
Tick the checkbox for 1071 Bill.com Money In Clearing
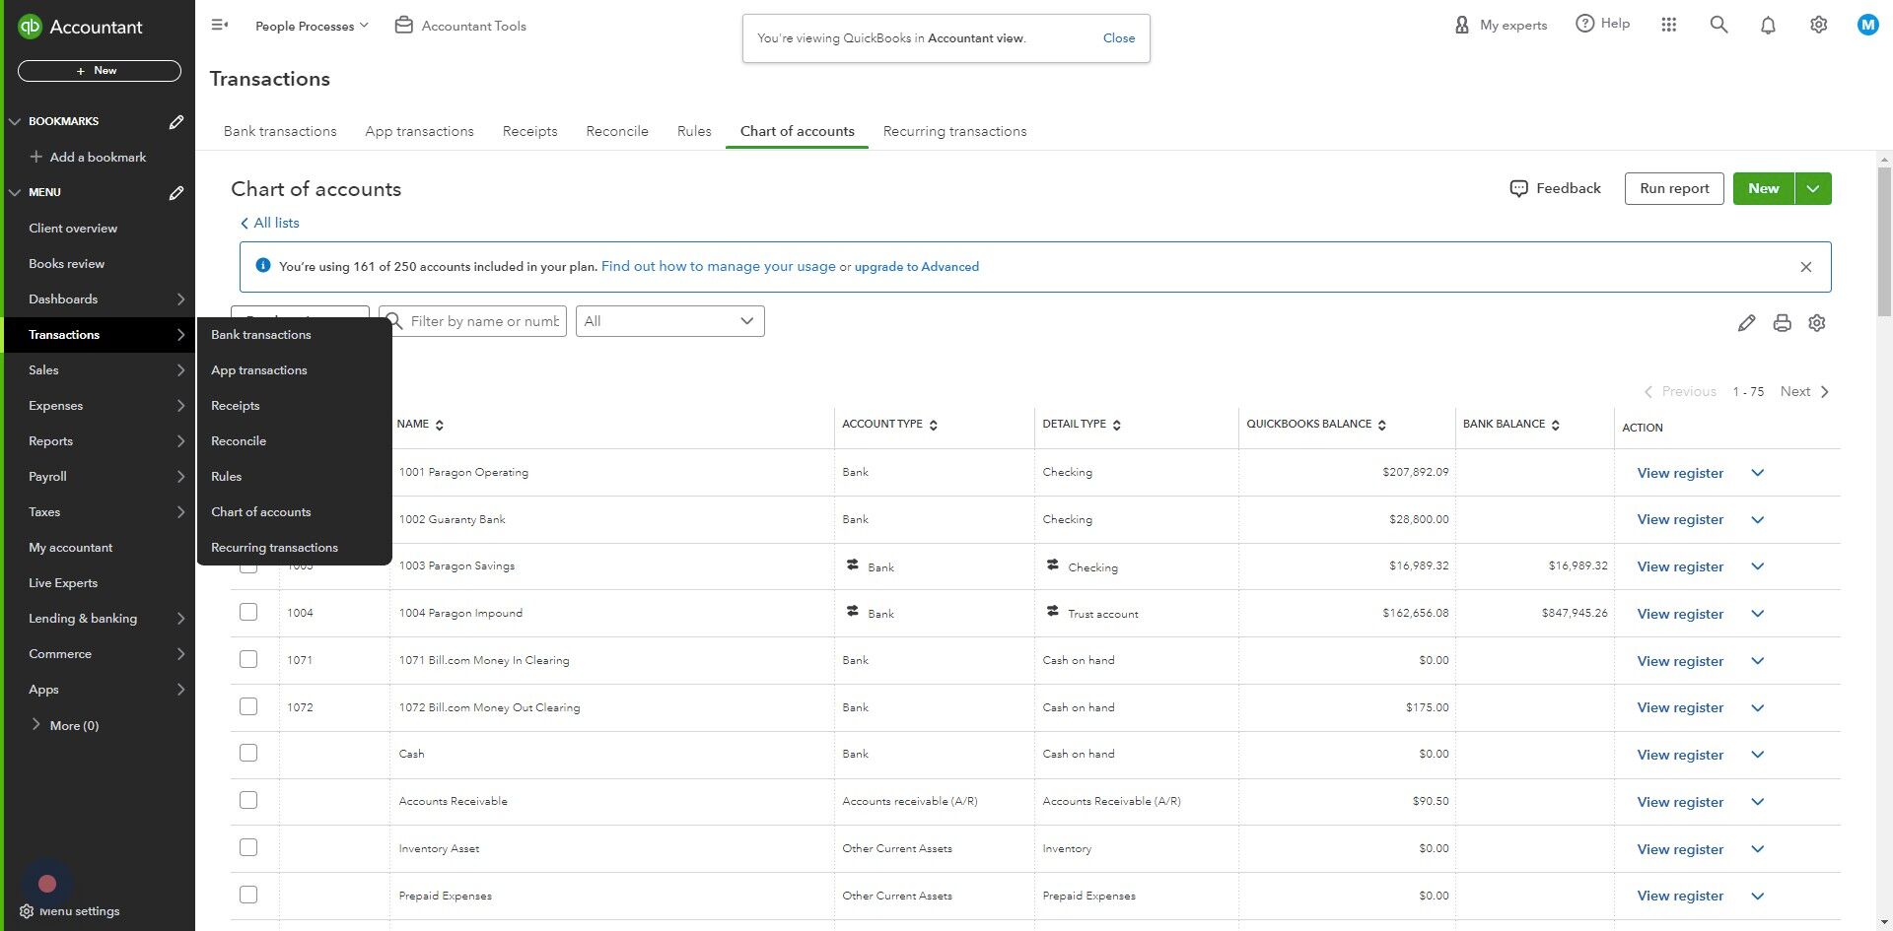248,659
